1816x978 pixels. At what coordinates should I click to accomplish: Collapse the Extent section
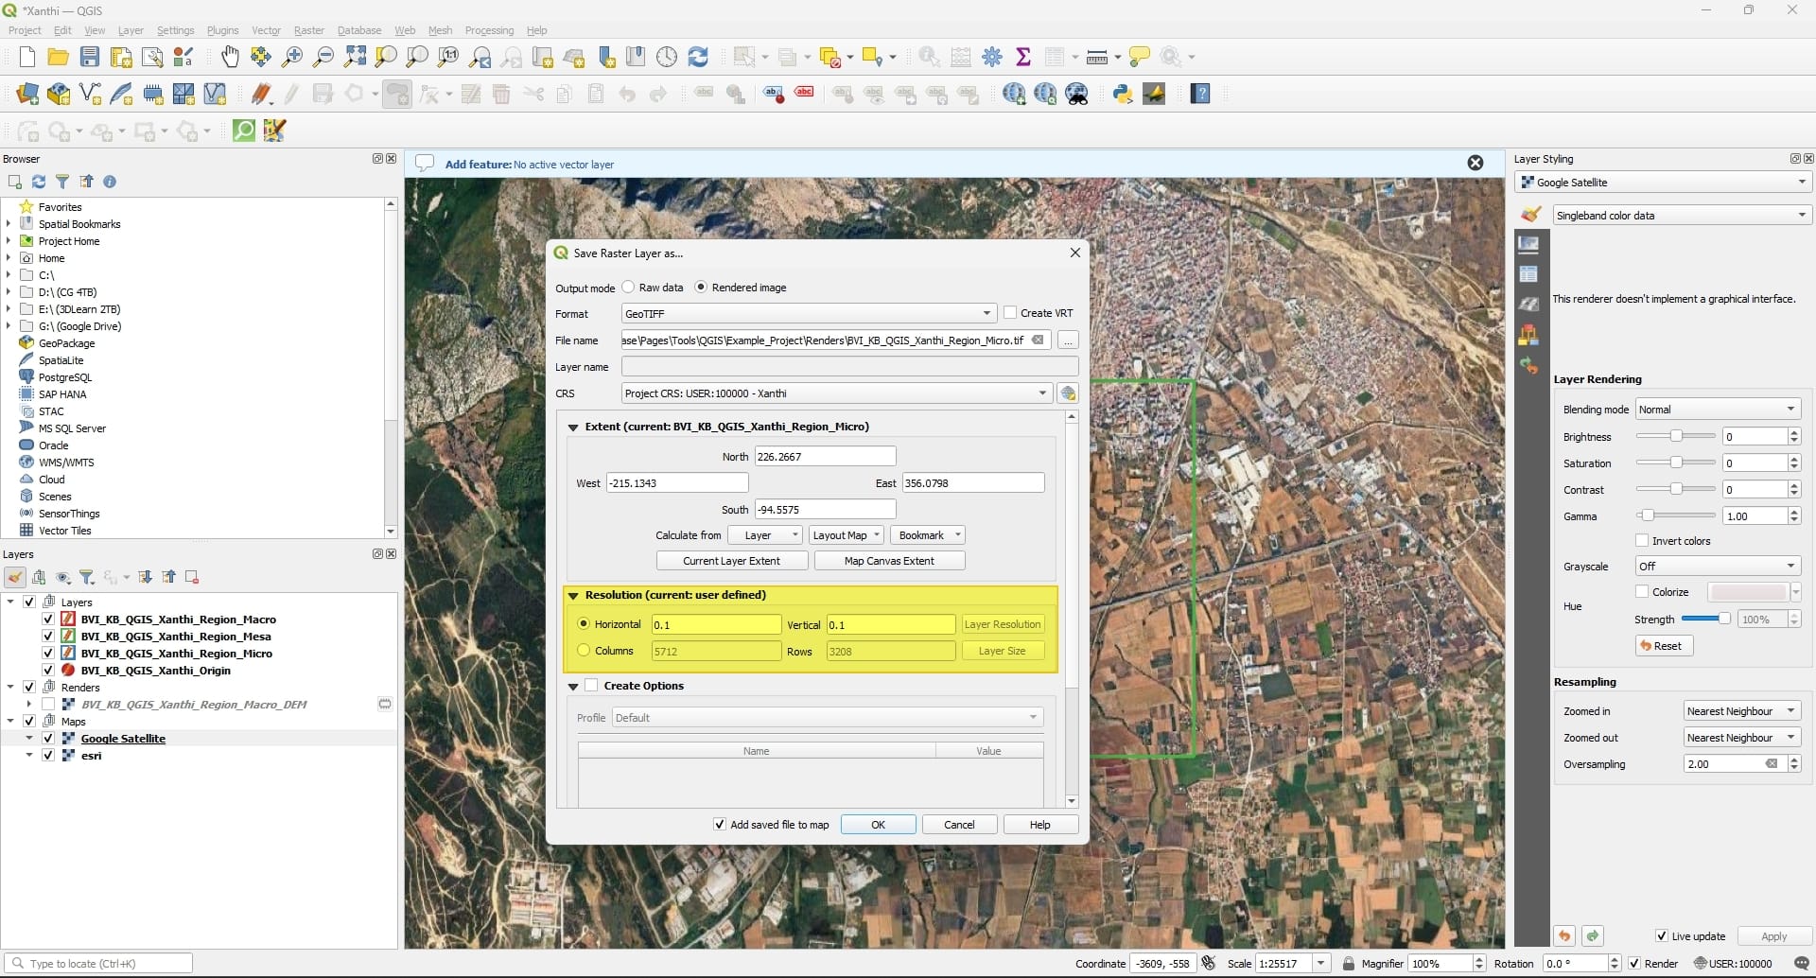573,428
